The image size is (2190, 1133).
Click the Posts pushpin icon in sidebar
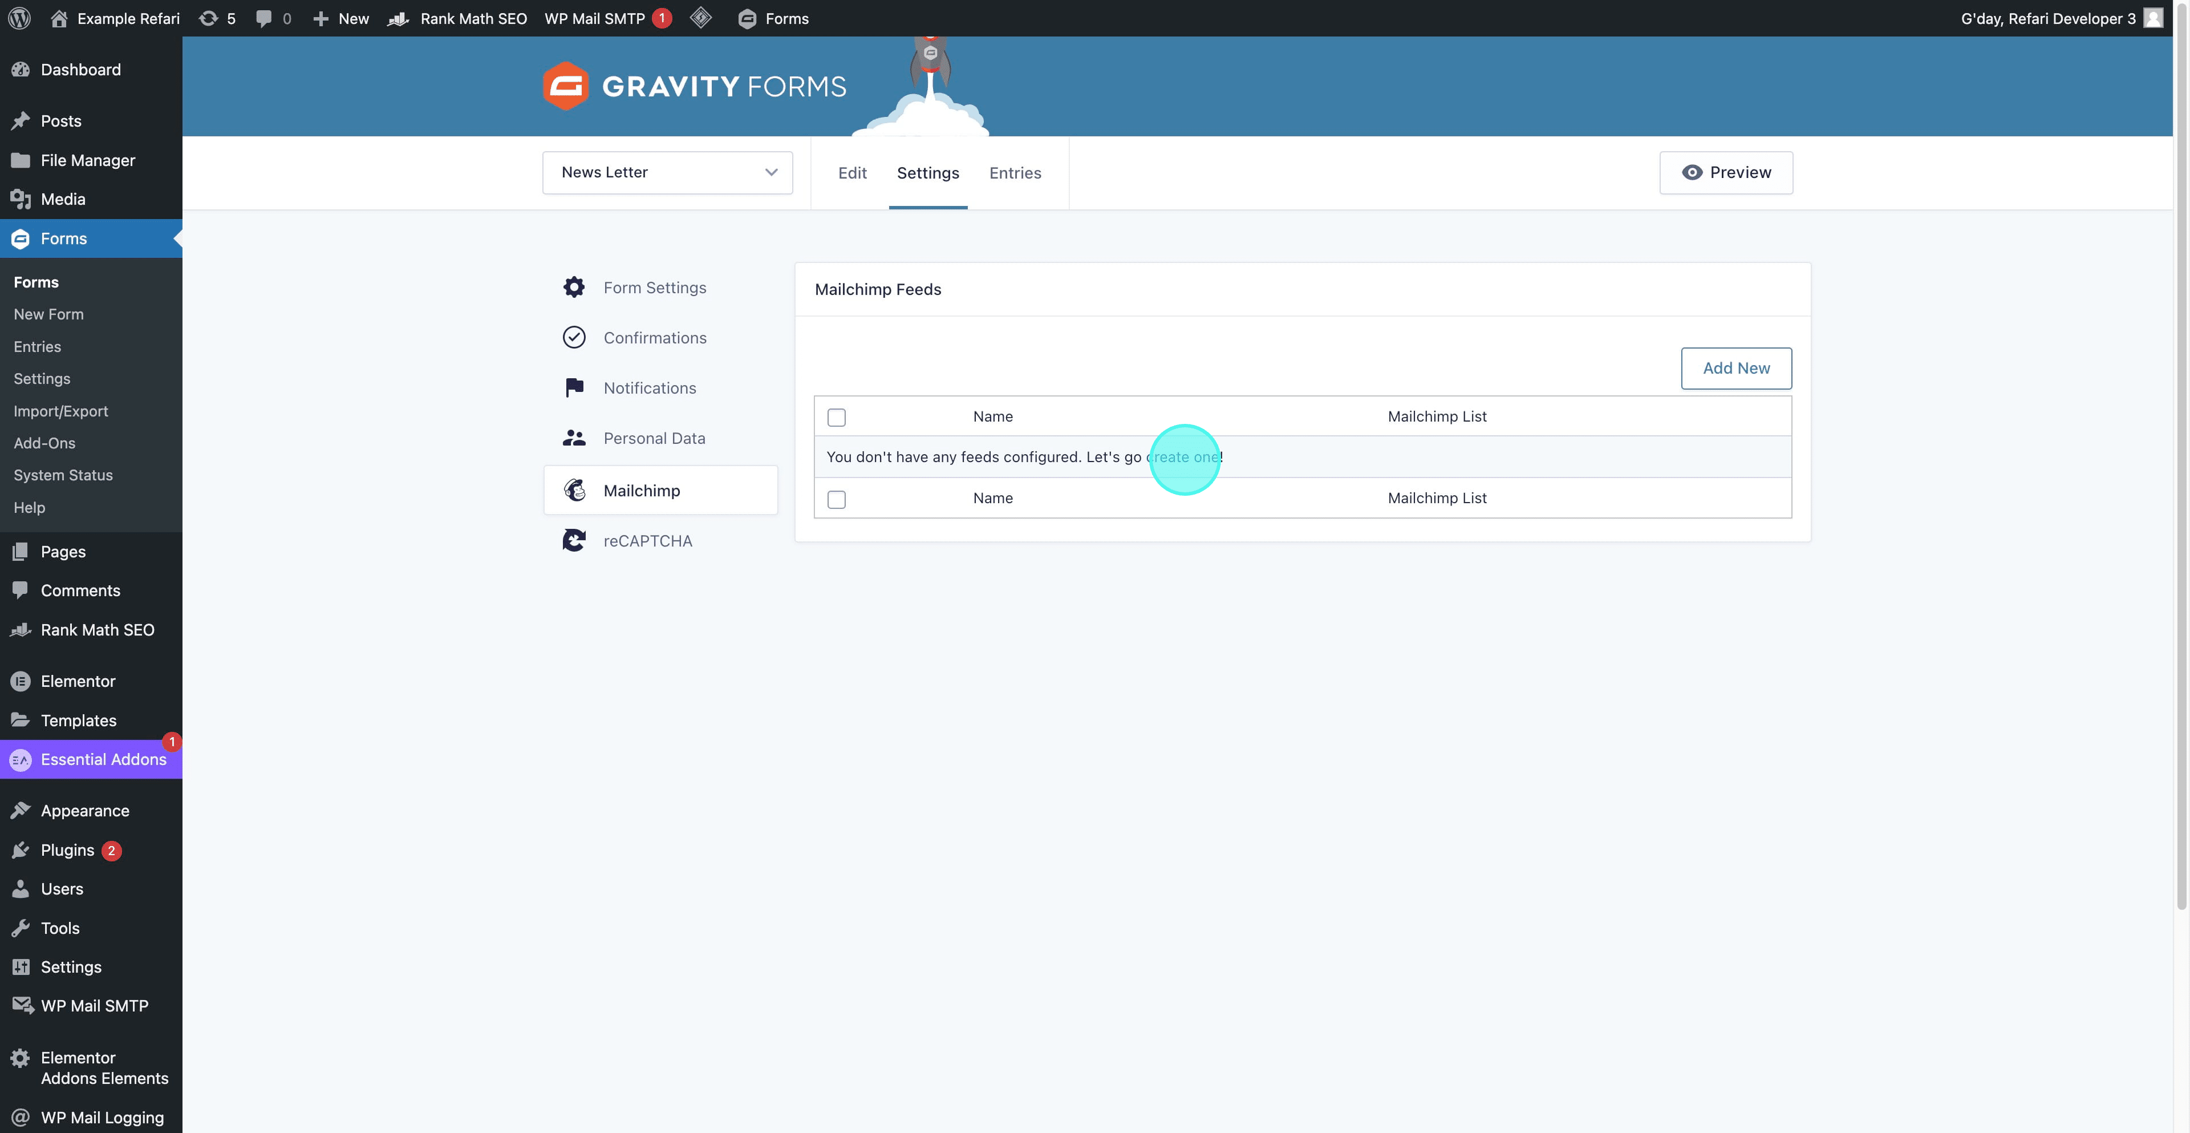click(x=21, y=121)
